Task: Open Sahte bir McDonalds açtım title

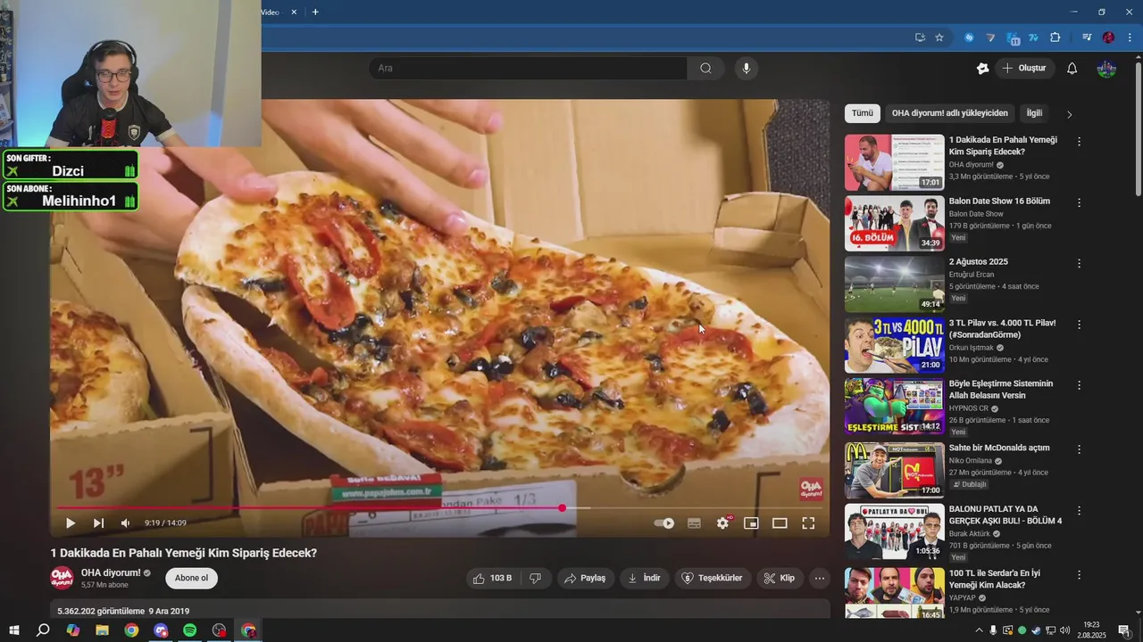Action: click(999, 448)
